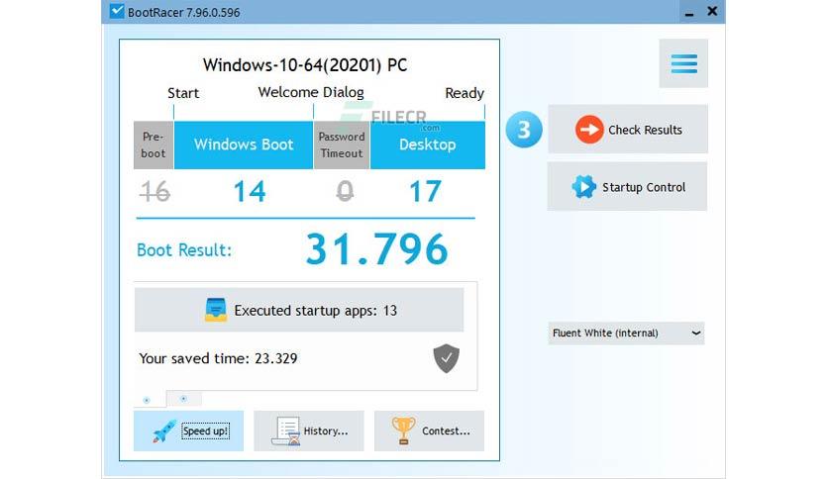Image resolution: width=828 pixels, height=479 pixels.
Task: Click the gold trophy Contest icon
Action: click(403, 431)
